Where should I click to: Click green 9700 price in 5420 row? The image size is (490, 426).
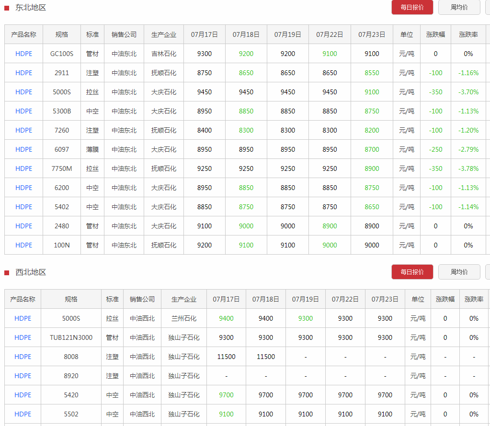tap(226, 395)
